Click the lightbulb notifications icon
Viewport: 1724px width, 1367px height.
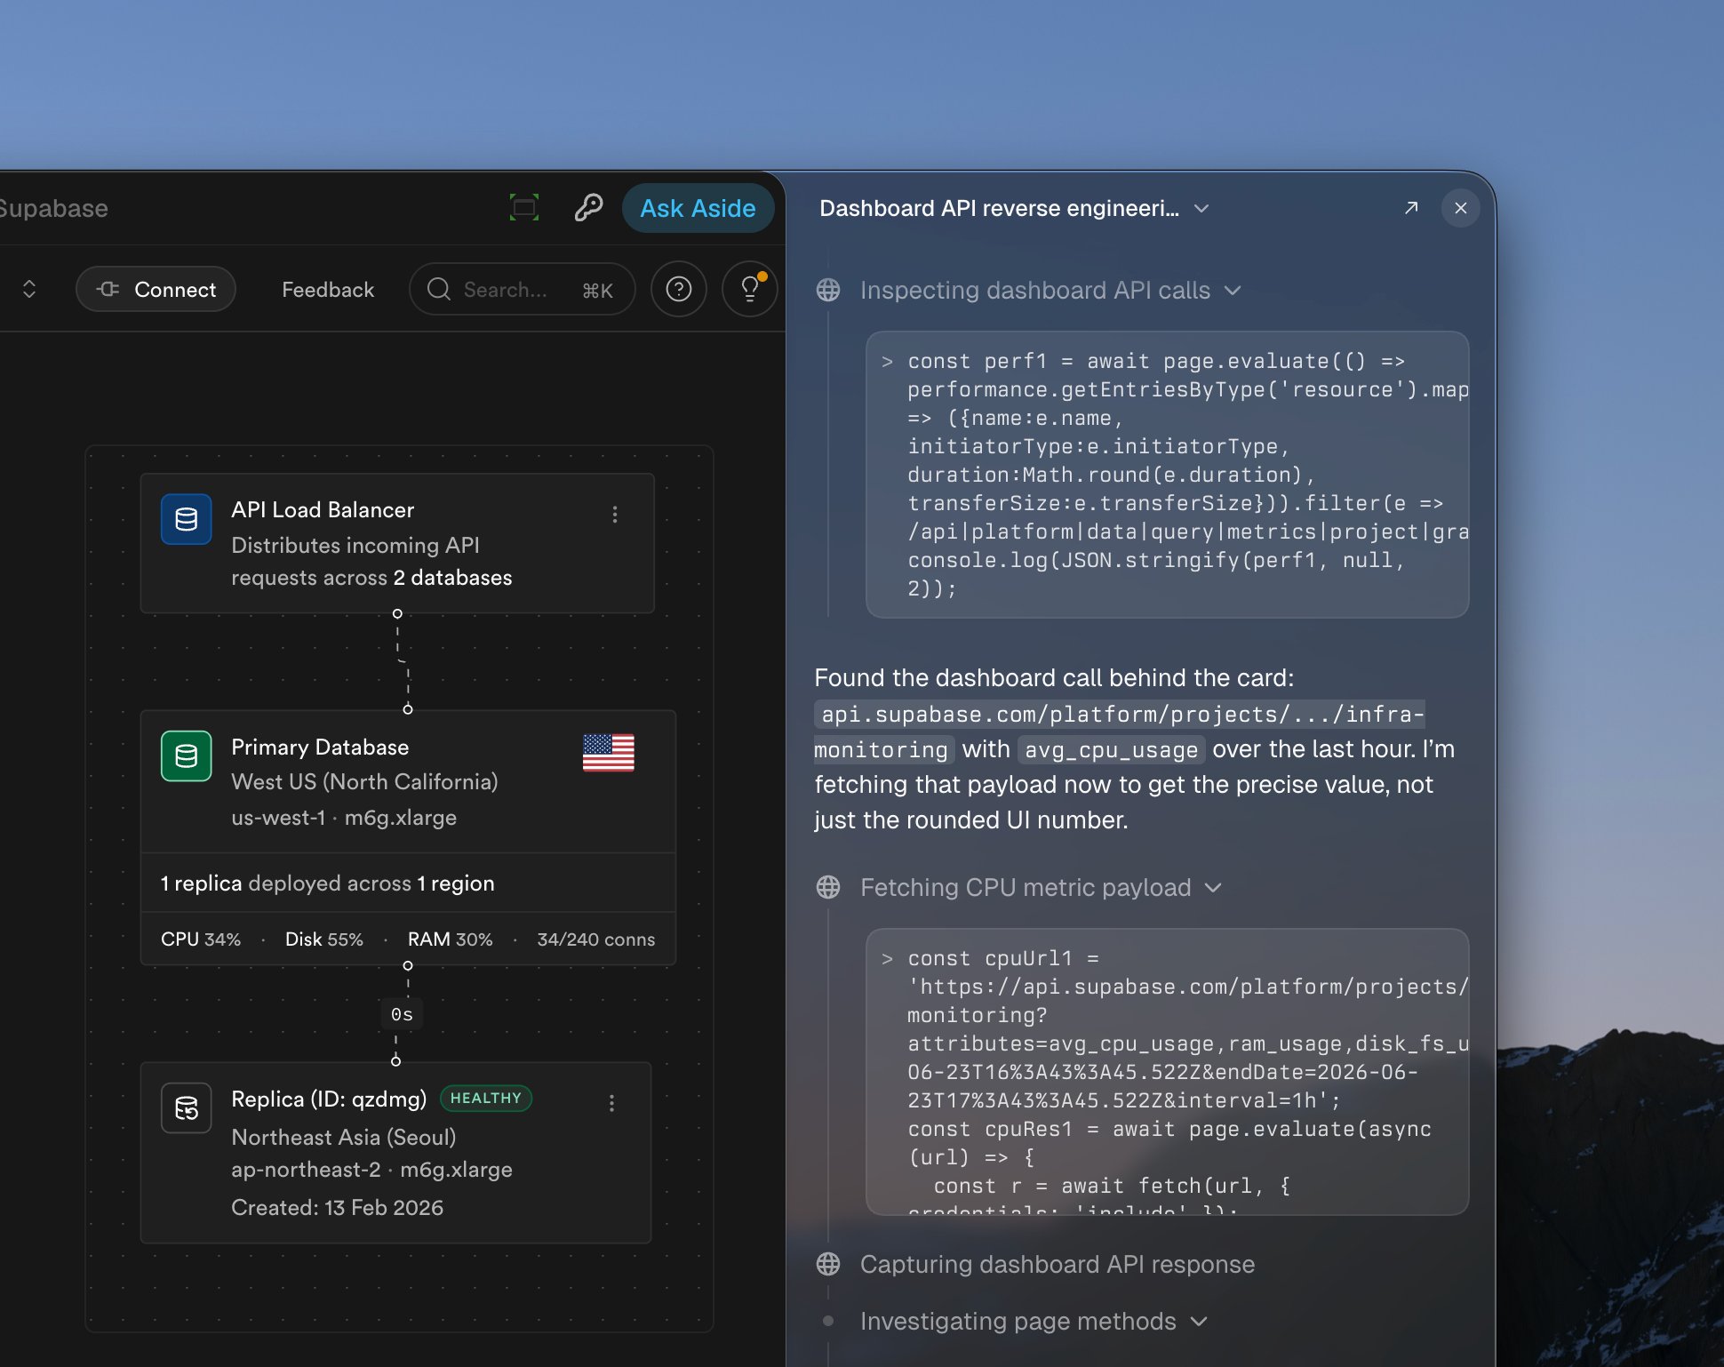tap(750, 289)
